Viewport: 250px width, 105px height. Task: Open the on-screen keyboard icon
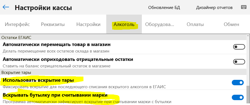[x=244, y=7]
